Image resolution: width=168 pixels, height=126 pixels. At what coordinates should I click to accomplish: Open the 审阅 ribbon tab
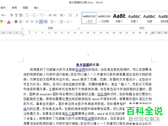coord(14,8)
